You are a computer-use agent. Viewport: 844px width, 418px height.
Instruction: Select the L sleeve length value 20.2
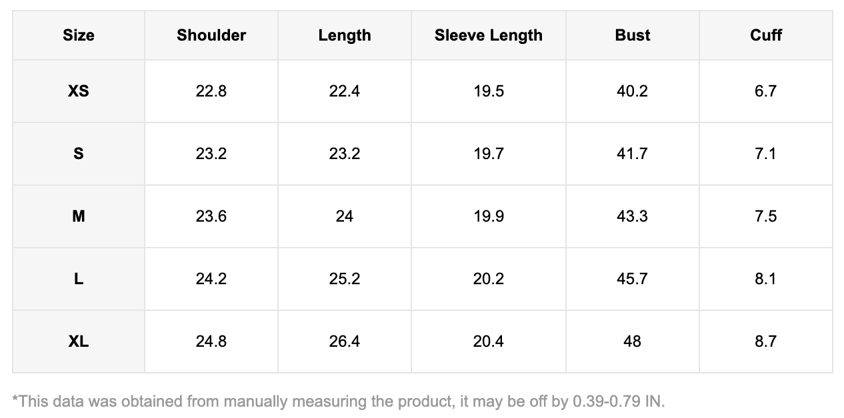coord(489,279)
